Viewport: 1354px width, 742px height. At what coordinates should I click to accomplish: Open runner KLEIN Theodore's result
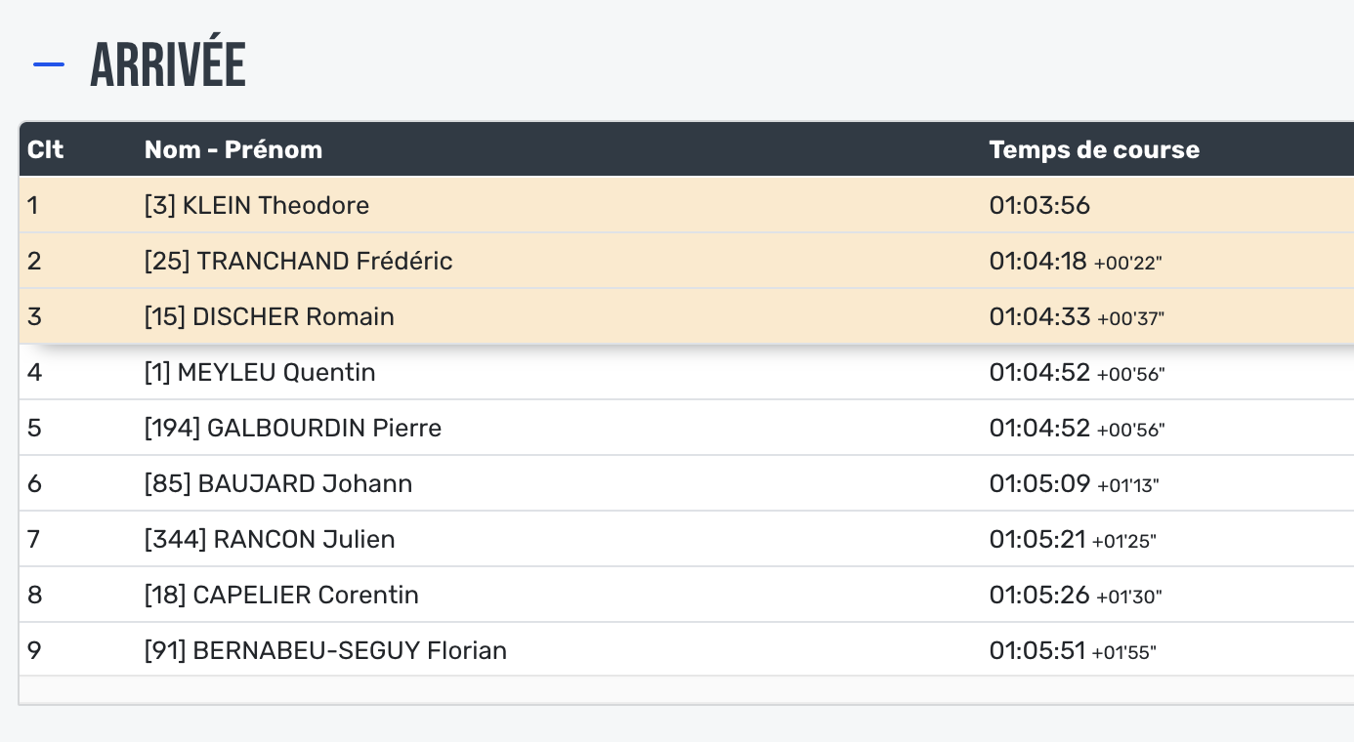tap(257, 205)
